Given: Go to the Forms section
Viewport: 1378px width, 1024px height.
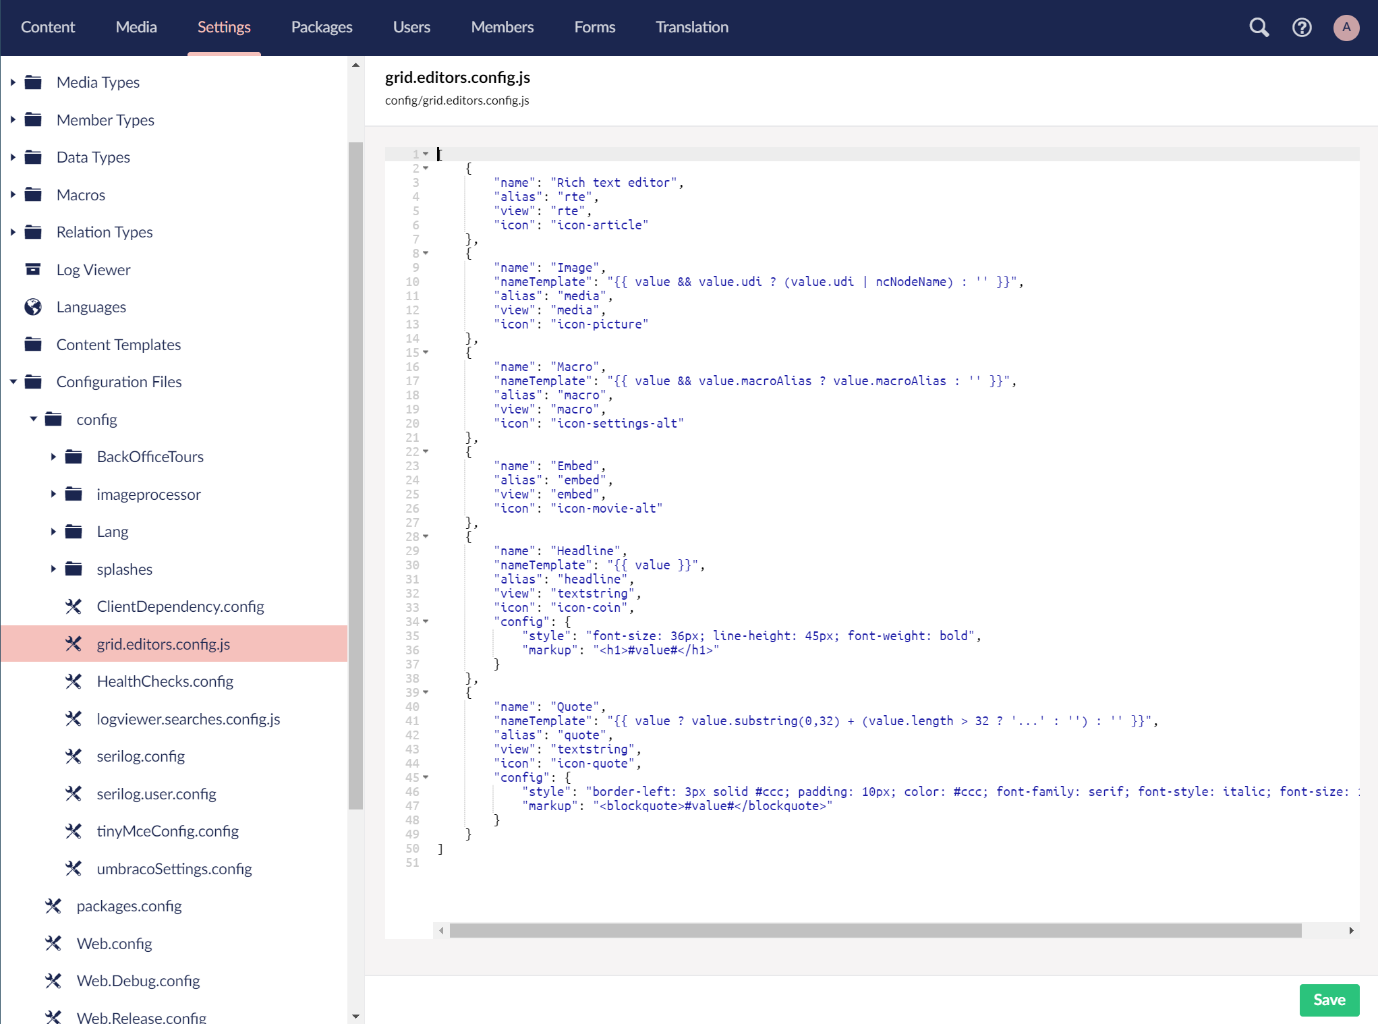Looking at the screenshot, I should [595, 28].
